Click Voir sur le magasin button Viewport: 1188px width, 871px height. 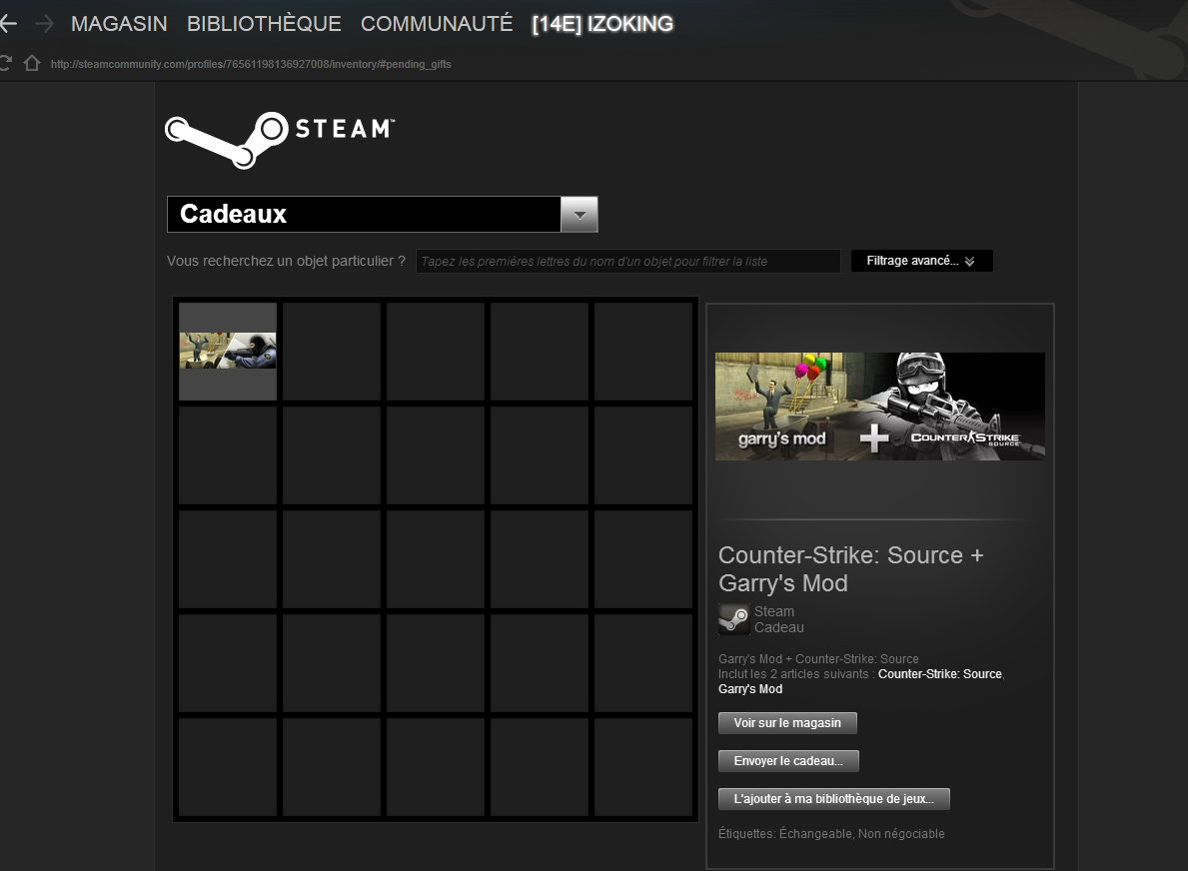pos(787,723)
